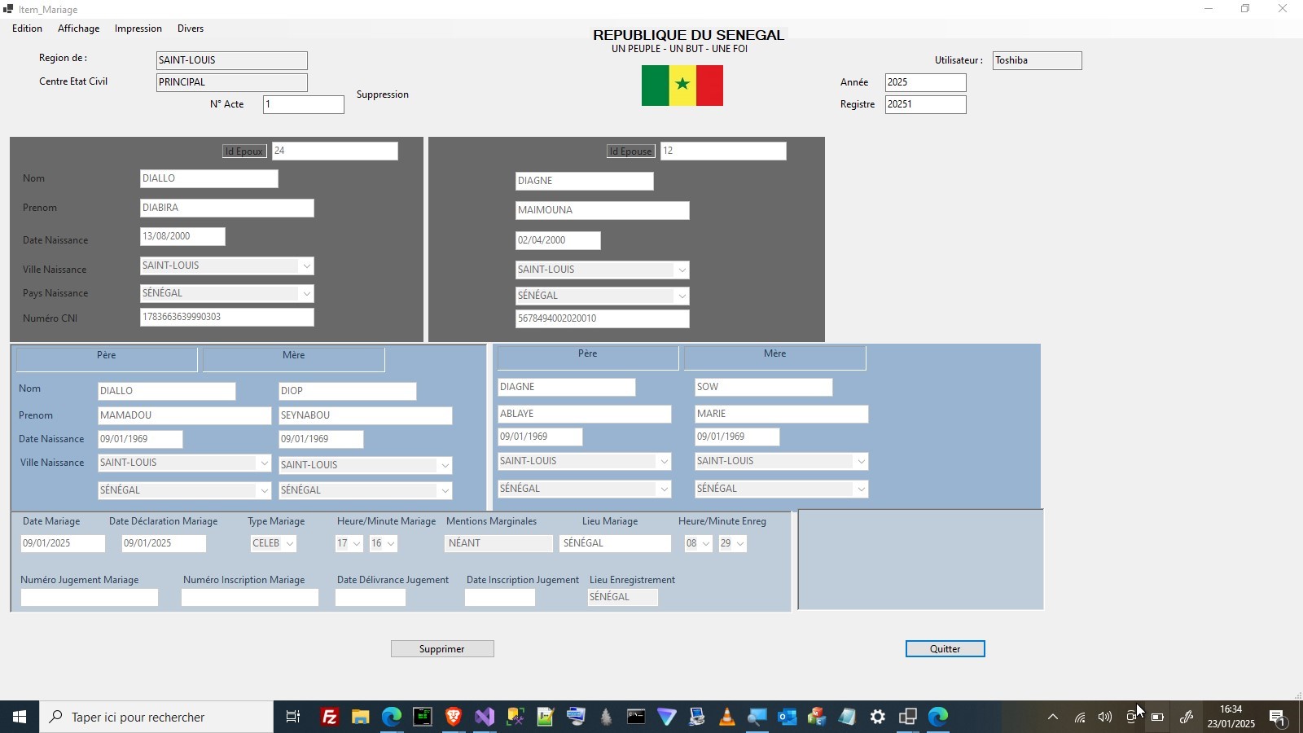Switch to Visual Studio in the taskbar
This screenshot has width=1303, height=733.
coord(485,717)
